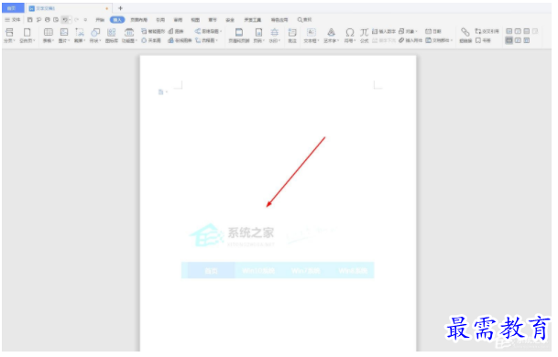Open 页眉和页脚 header and footer
Viewport: 558px width, 357px height.
click(239, 36)
